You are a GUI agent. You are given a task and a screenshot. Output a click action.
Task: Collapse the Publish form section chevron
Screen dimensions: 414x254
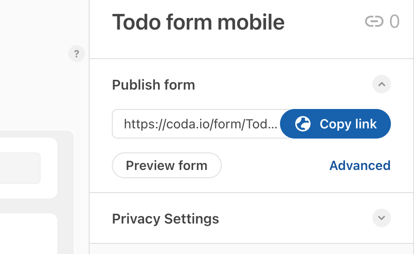tap(382, 85)
